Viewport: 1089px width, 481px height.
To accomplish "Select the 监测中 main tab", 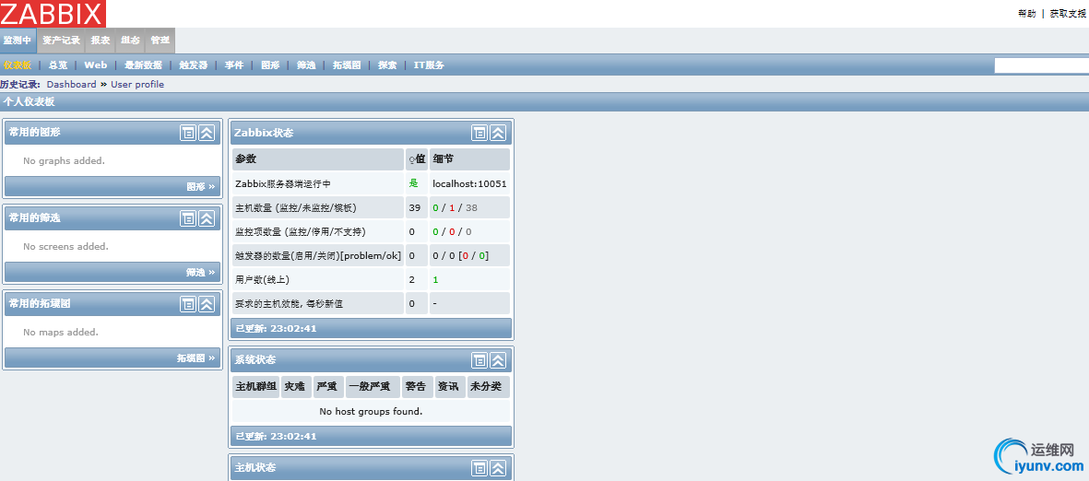I will pos(18,41).
